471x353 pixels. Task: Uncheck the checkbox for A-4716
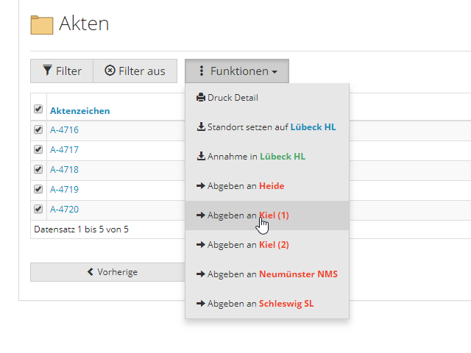38,129
